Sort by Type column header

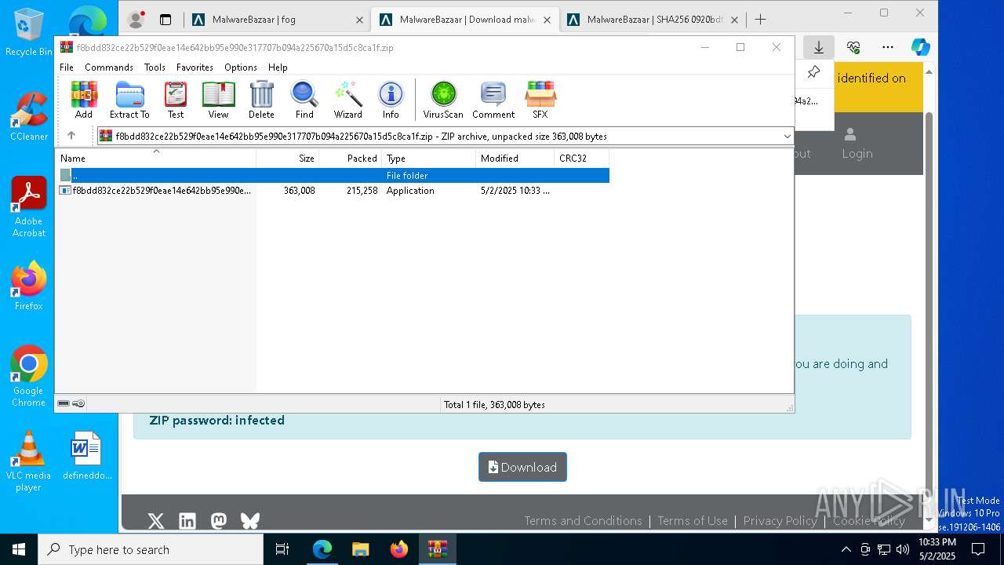(x=429, y=159)
